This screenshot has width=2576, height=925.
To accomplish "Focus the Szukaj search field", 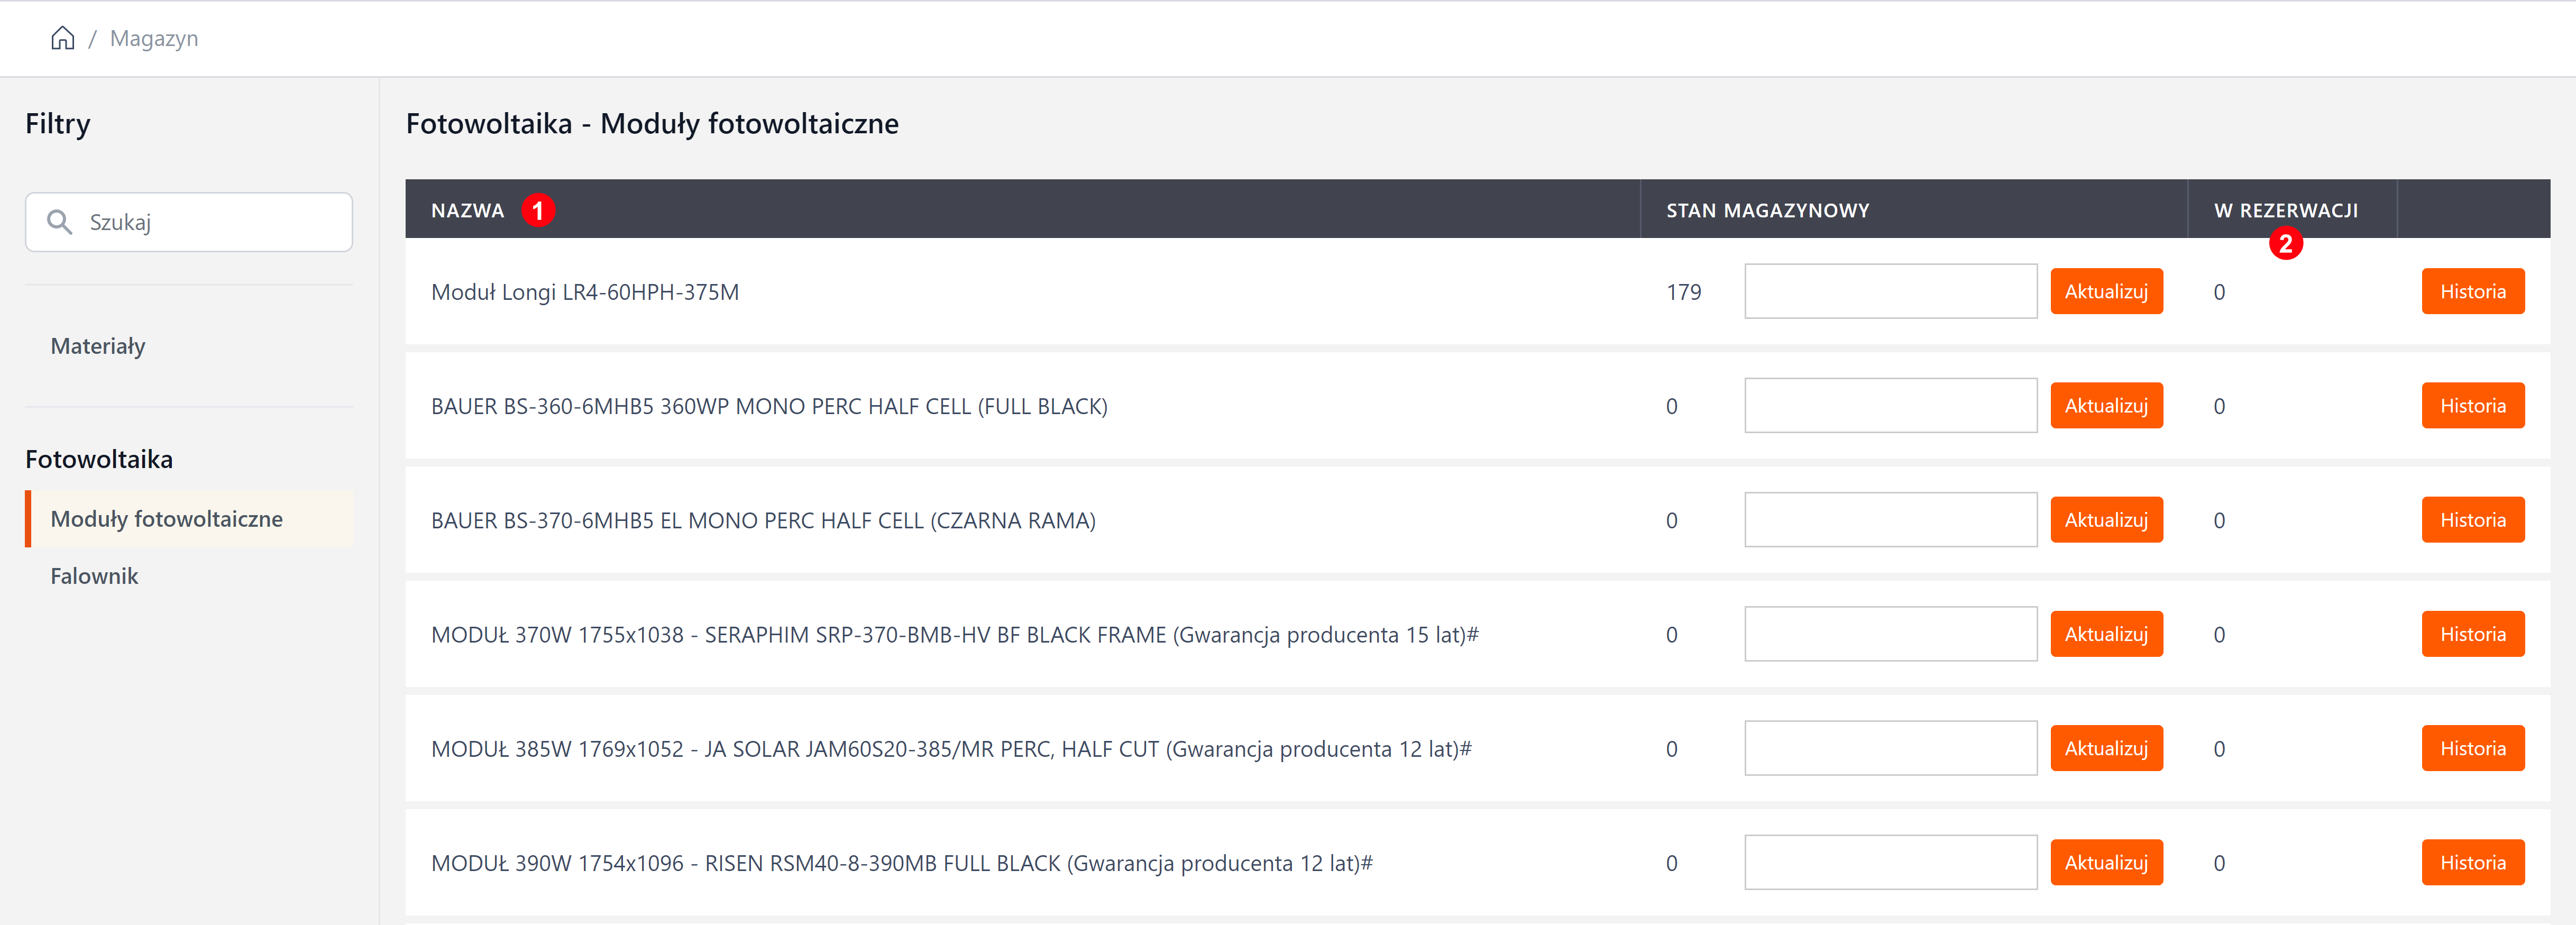I will tap(210, 222).
